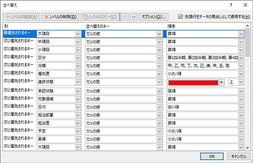Open the 進捗状態 column dropdown
The width and height of the screenshot is (253, 163).
pyautogui.click(x=78, y=82)
